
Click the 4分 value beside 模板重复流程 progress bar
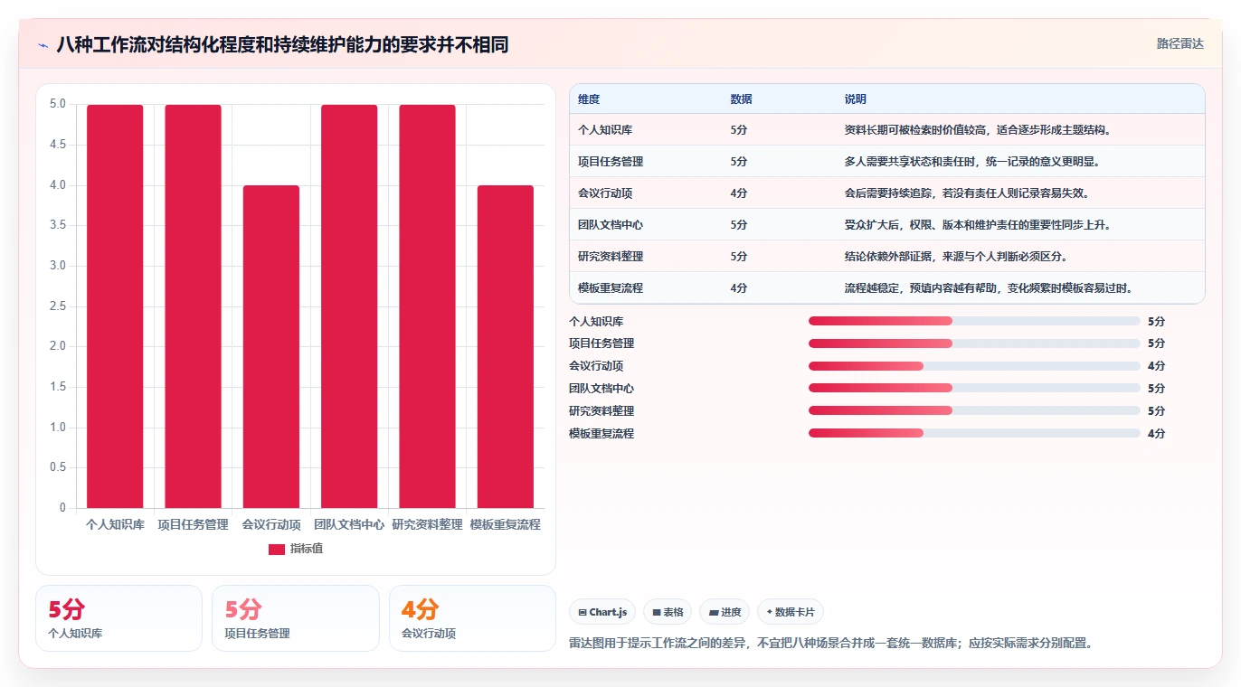[x=1157, y=434]
